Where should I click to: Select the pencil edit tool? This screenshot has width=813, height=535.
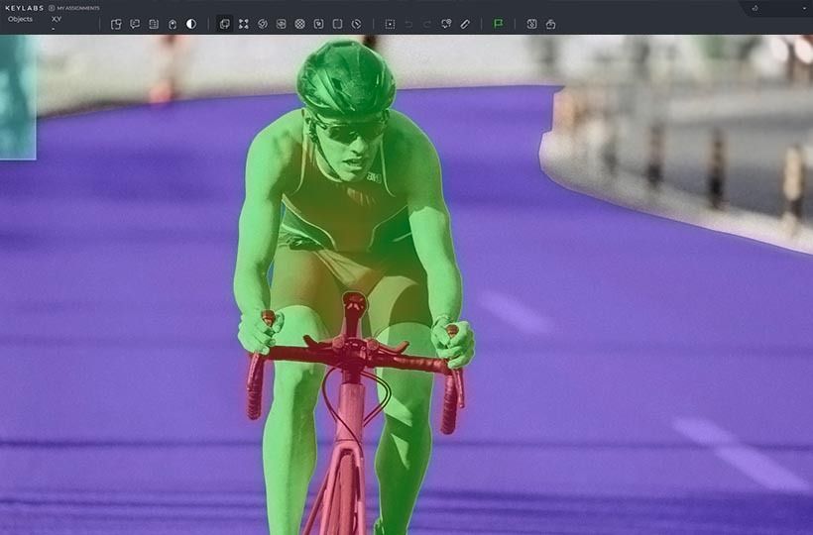pos(465,24)
